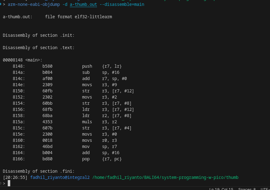This screenshot has width=270, height=190.
Task: Open the Spaces: 8 indentation selector
Action: tap(247, 189)
